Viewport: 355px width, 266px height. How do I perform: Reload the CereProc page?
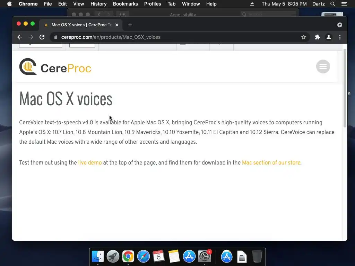coord(42,37)
